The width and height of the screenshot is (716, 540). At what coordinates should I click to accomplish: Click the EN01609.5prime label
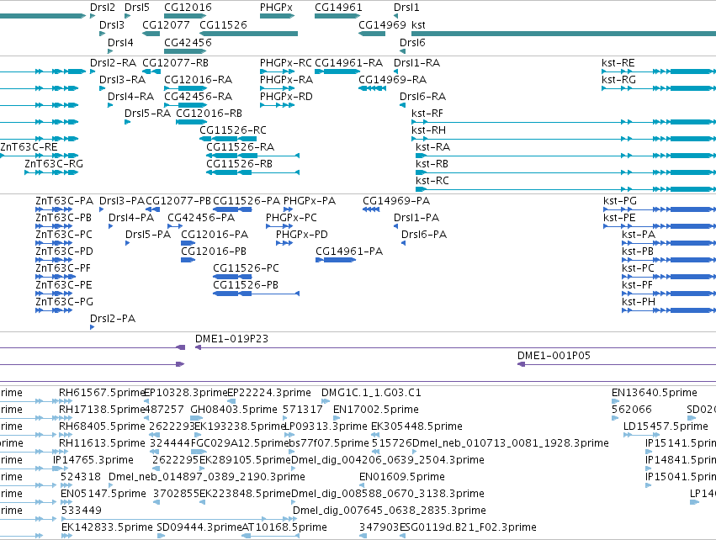point(402,477)
